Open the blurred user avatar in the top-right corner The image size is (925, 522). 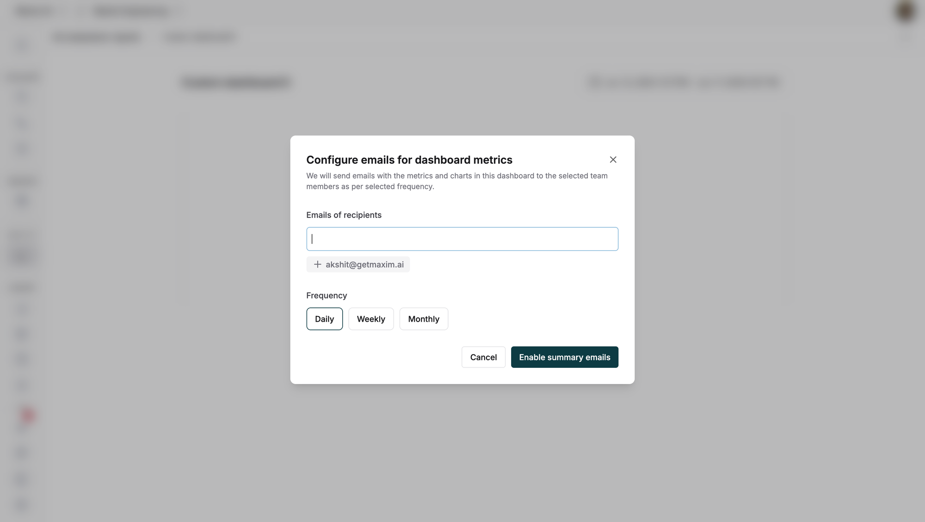(x=905, y=11)
